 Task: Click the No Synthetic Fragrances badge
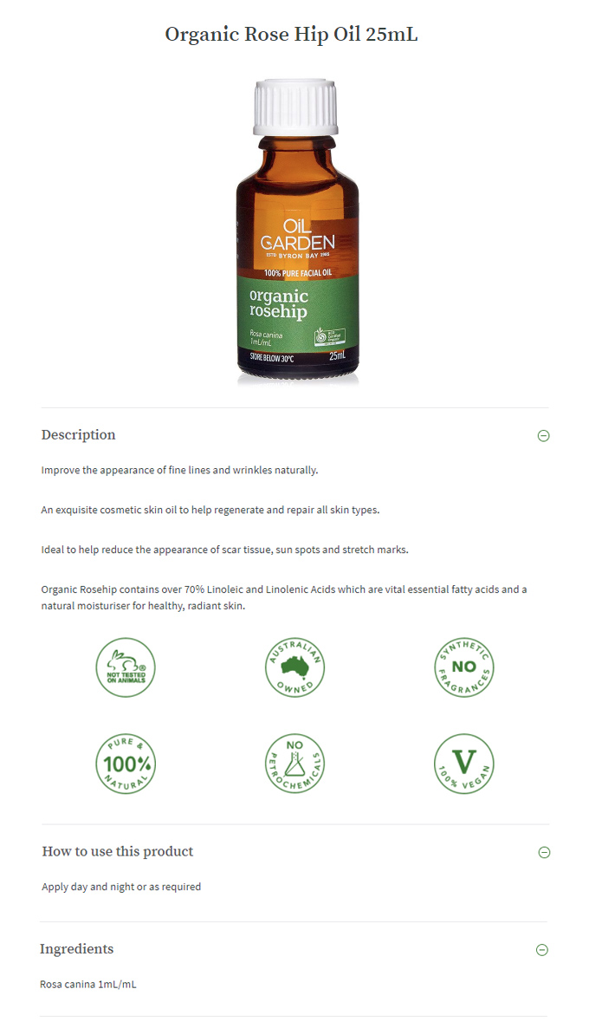pyautogui.click(x=464, y=667)
